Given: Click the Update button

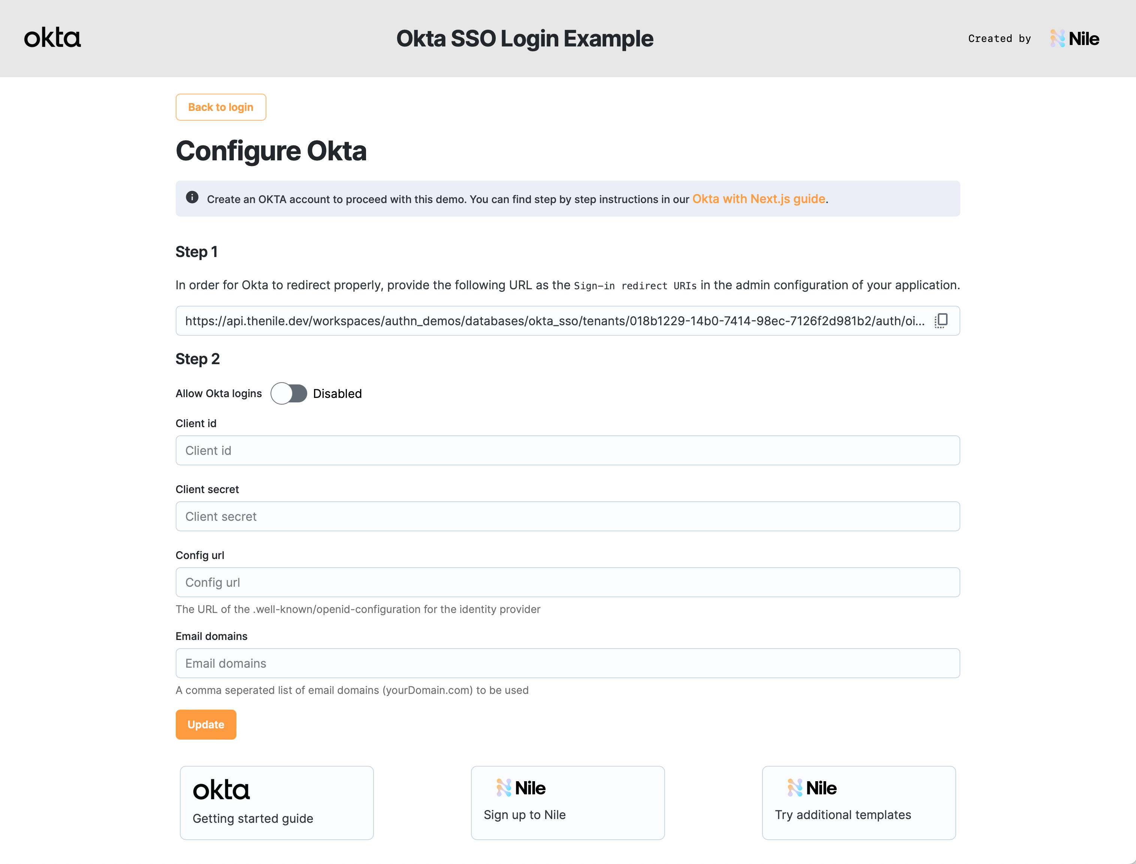Looking at the screenshot, I should tap(205, 724).
